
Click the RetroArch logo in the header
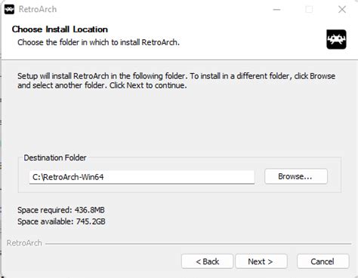click(x=336, y=39)
